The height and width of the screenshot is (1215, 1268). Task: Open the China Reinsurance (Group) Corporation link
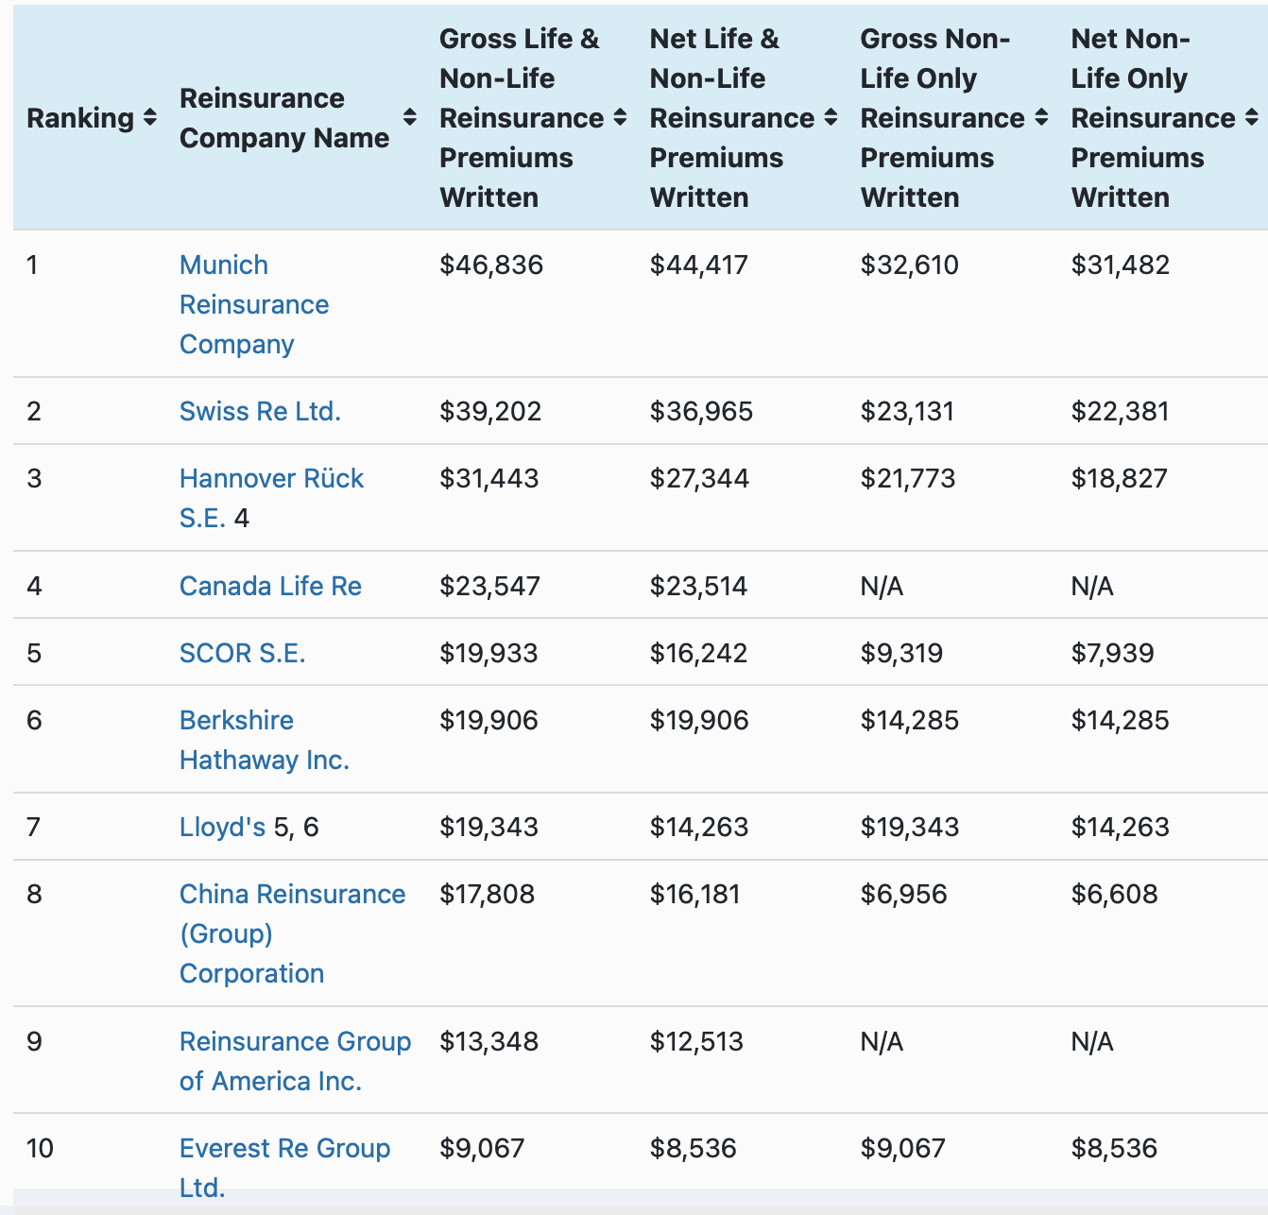point(292,933)
